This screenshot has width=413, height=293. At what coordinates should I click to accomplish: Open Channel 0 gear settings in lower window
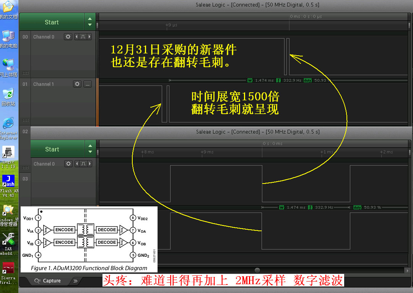click(68, 164)
